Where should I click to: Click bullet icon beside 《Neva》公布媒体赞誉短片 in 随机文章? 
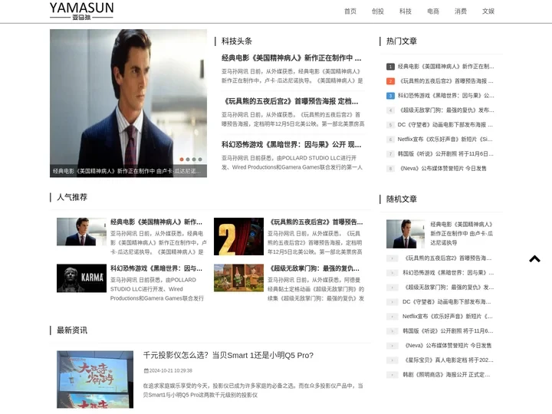(392, 346)
